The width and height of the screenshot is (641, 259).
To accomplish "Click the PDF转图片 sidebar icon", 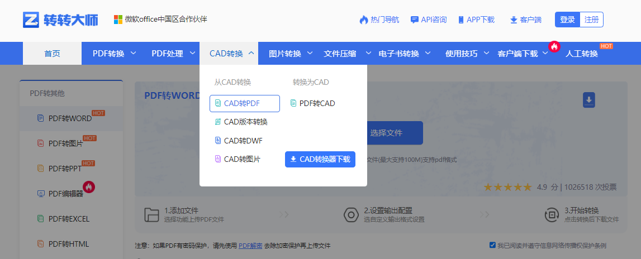I will pos(40,143).
